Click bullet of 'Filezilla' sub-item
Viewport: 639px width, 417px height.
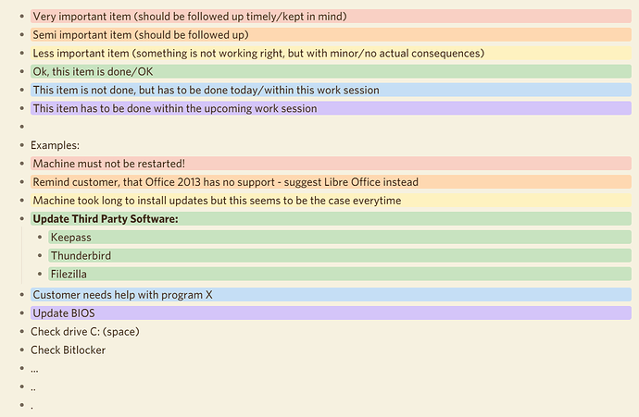coord(40,274)
